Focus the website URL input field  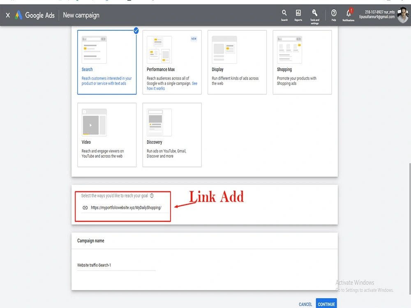coord(126,208)
